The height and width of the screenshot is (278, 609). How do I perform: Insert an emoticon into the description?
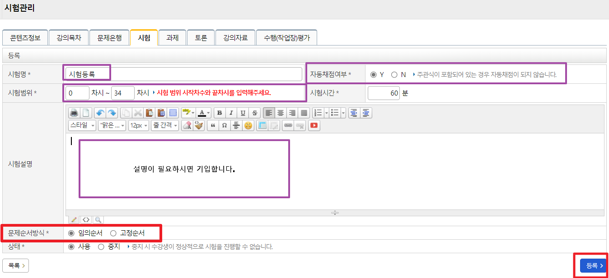click(x=248, y=126)
